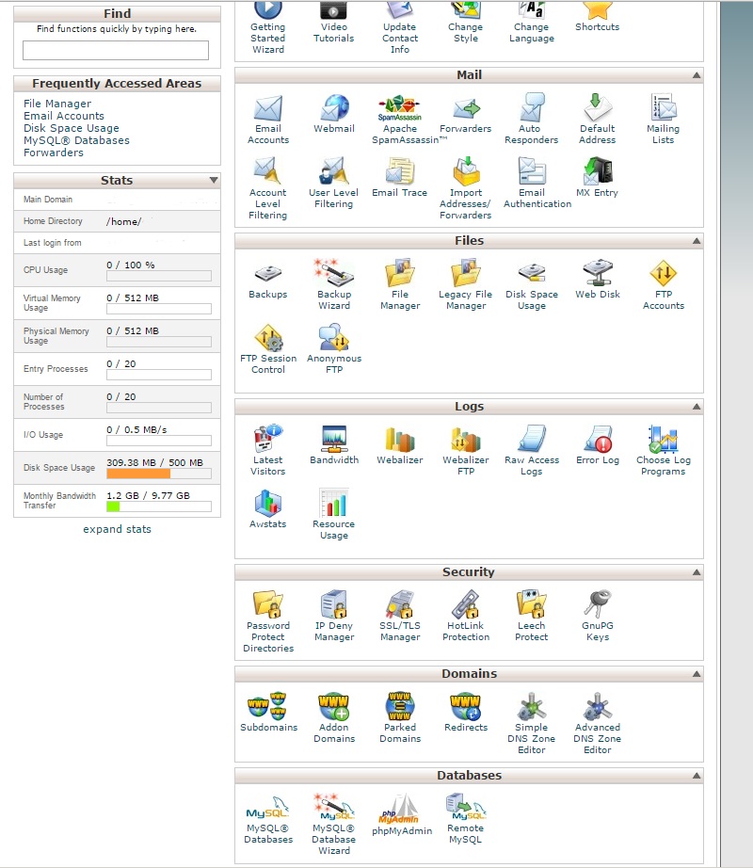This screenshot has width=753, height=868.
Task: Start the Backup Wizard
Action: 333,278
